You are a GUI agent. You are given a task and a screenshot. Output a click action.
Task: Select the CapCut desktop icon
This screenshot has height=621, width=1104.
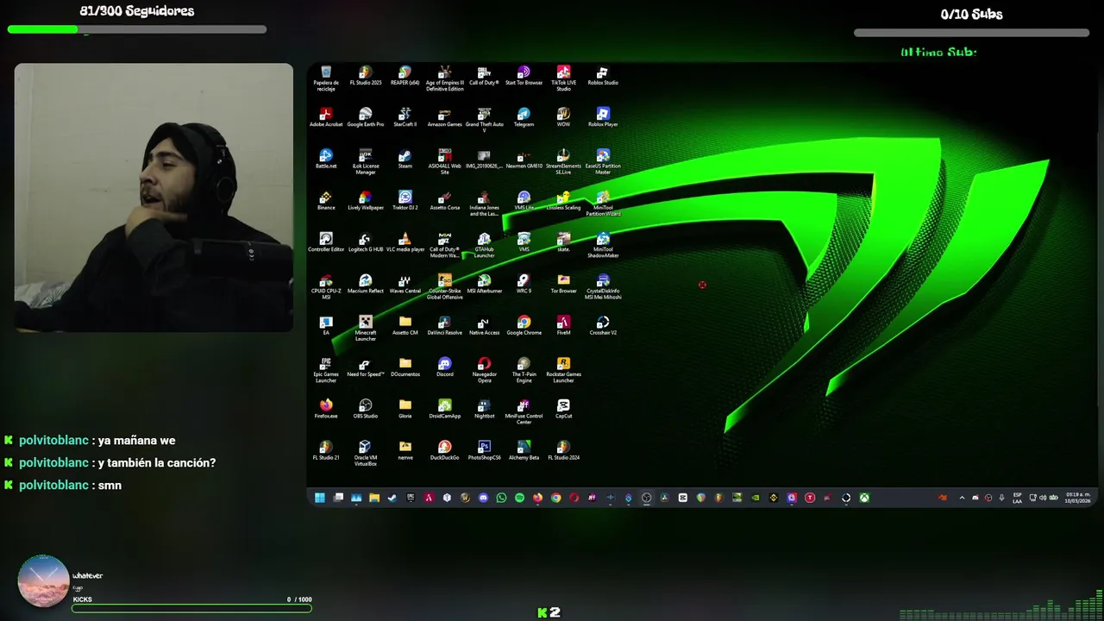tap(563, 408)
